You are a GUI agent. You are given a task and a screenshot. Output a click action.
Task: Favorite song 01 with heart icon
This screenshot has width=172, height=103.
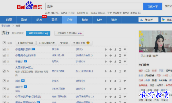click(x=125, y=50)
